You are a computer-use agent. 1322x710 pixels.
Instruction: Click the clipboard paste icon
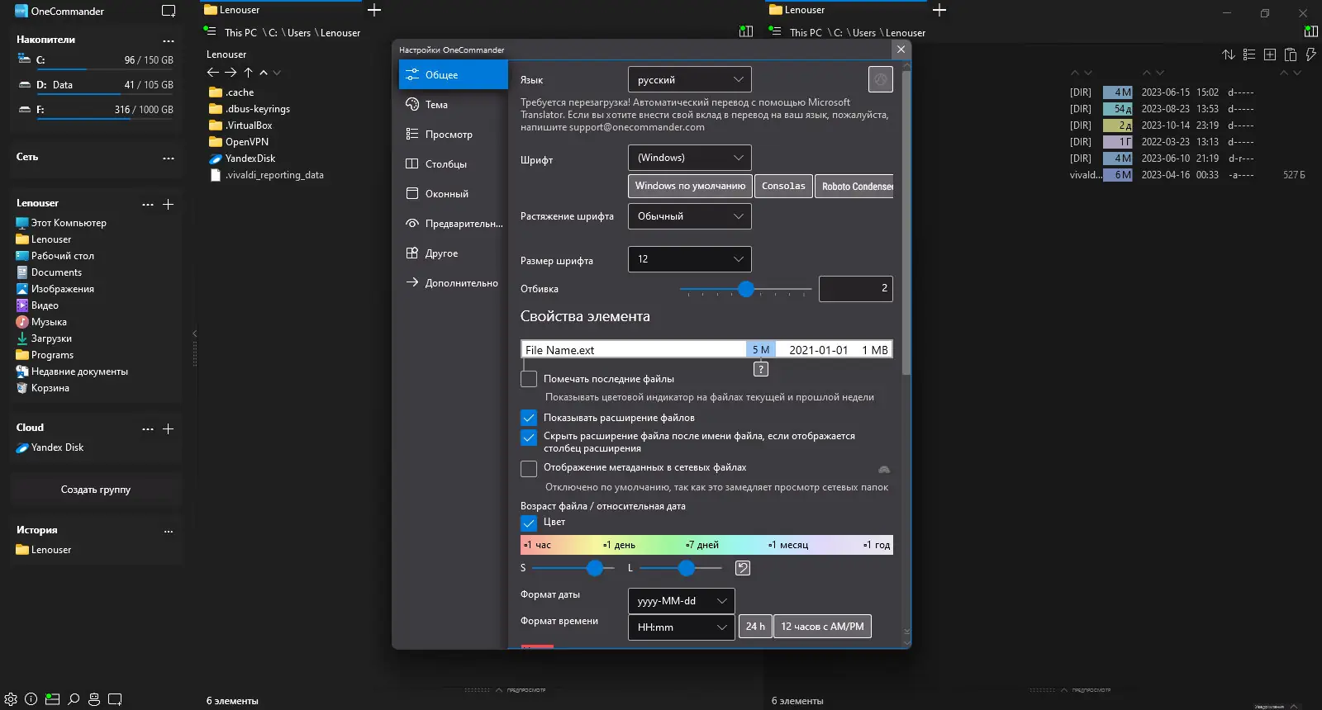(1290, 54)
